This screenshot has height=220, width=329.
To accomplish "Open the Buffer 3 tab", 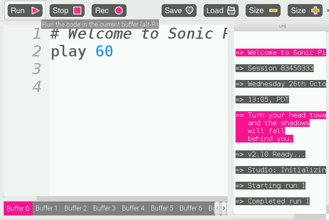I will [x=104, y=208].
